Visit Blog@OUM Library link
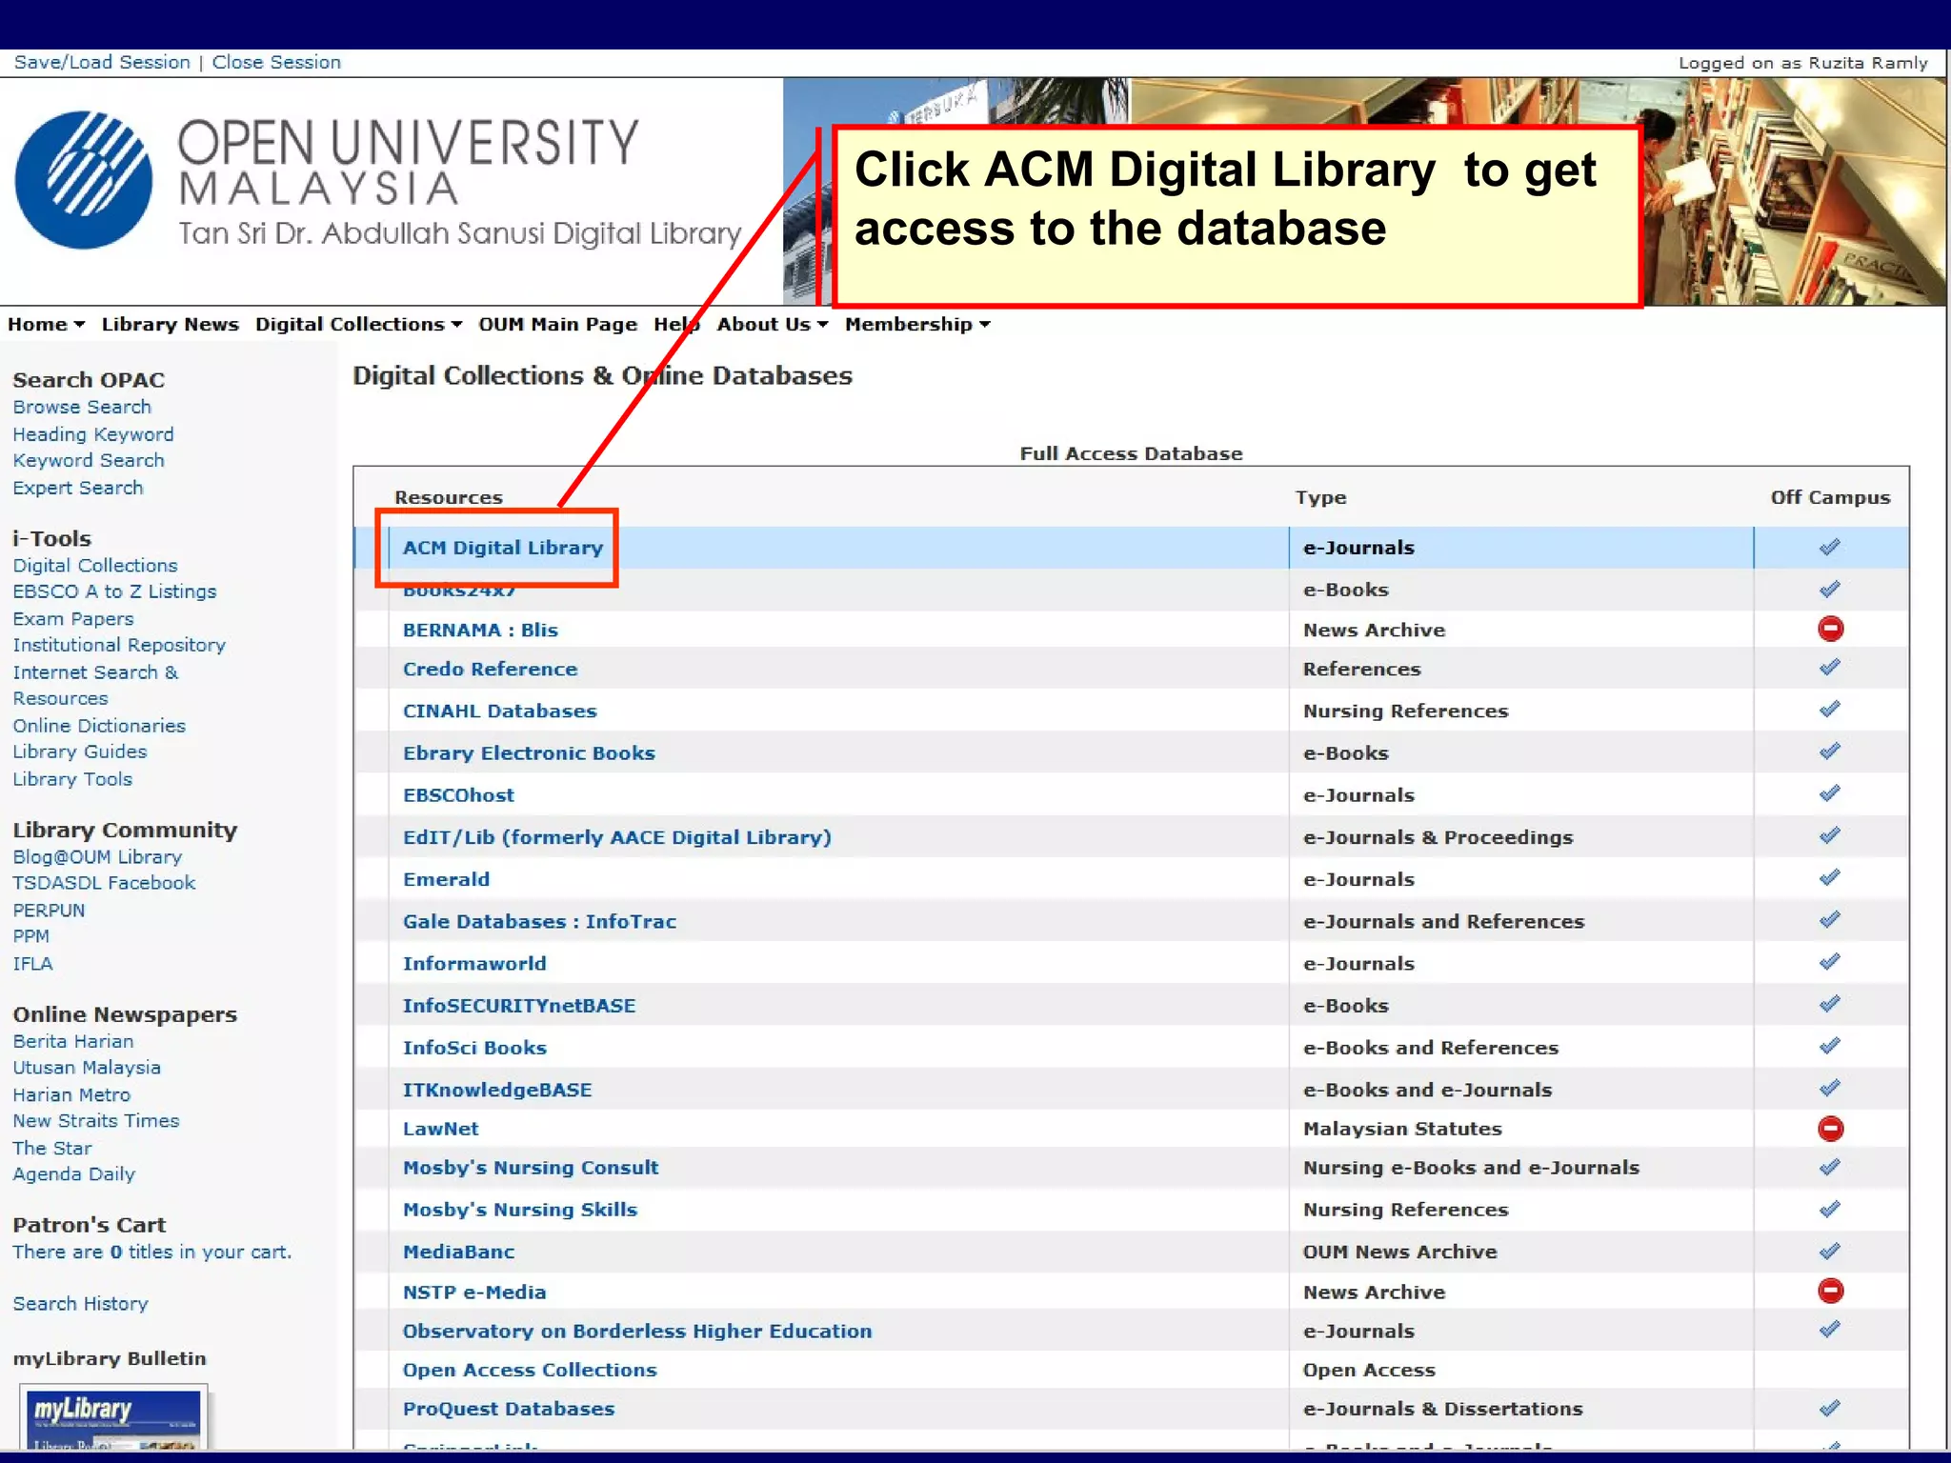The height and width of the screenshot is (1463, 1951). pos(97,857)
